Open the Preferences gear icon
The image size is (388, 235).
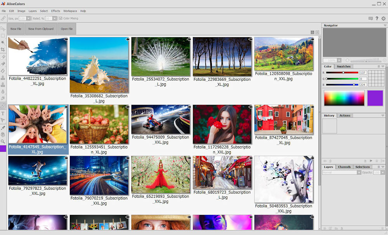383,18
